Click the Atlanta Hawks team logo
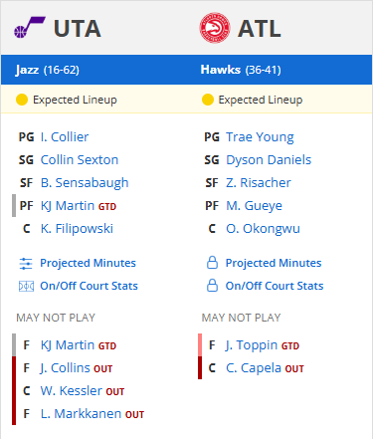 pos(215,28)
